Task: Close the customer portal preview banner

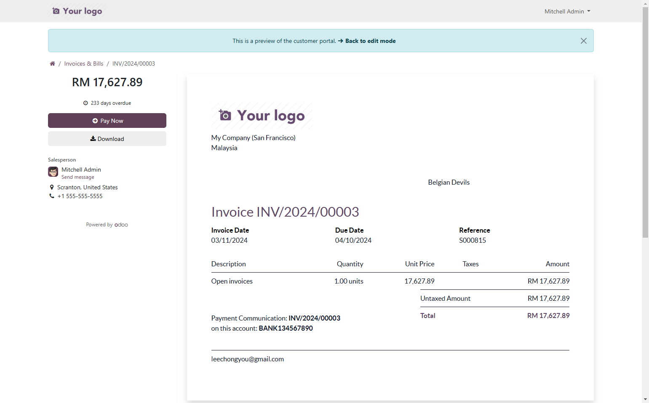Action: [x=583, y=41]
